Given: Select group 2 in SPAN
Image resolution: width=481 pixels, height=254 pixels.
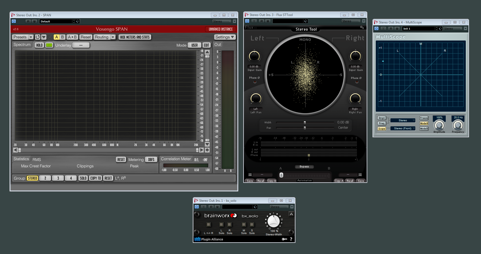Looking at the screenshot, I should [x=45, y=178].
